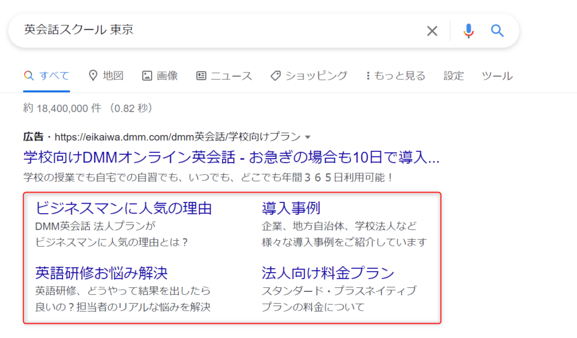Clear the search query with the X icon
Image resolution: width=577 pixels, height=338 pixels.
[432, 31]
